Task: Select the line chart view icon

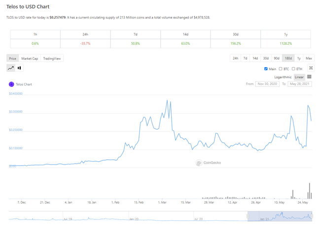Action: 11,68
